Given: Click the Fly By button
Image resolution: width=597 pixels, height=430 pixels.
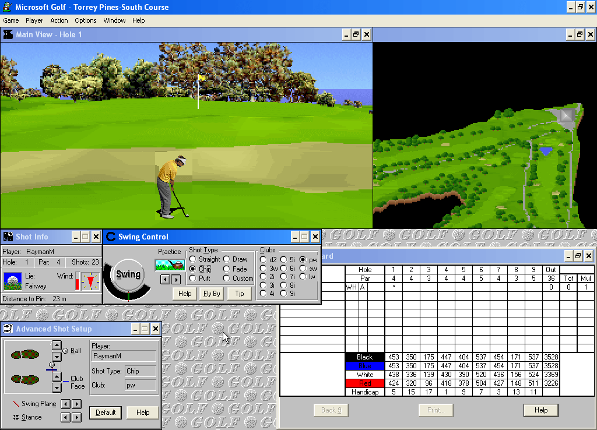Looking at the screenshot, I should pyautogui.click(x=210, y=294).
